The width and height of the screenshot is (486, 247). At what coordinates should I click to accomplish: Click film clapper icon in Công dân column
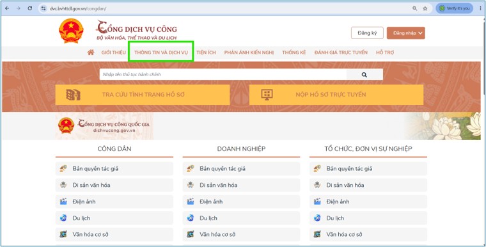click(63, 202)
